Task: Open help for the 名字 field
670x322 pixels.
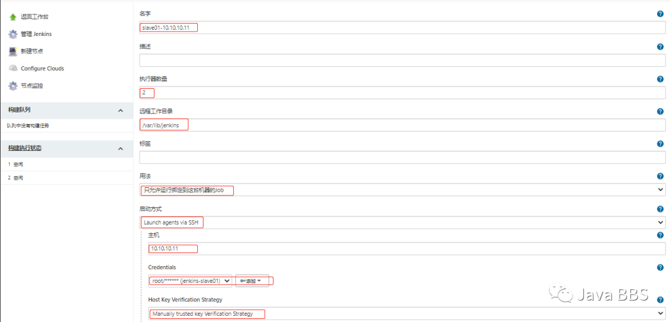Action: 660,14
